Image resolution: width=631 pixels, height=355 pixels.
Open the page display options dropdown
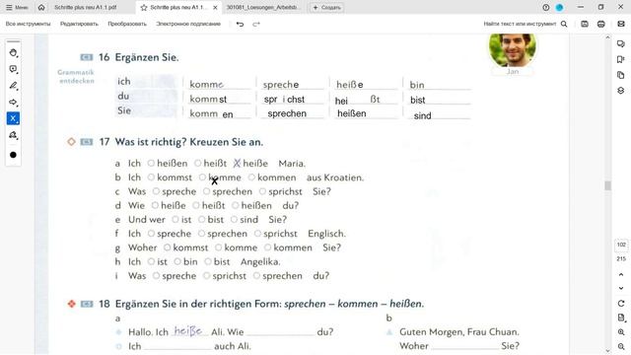click(621, 318)
